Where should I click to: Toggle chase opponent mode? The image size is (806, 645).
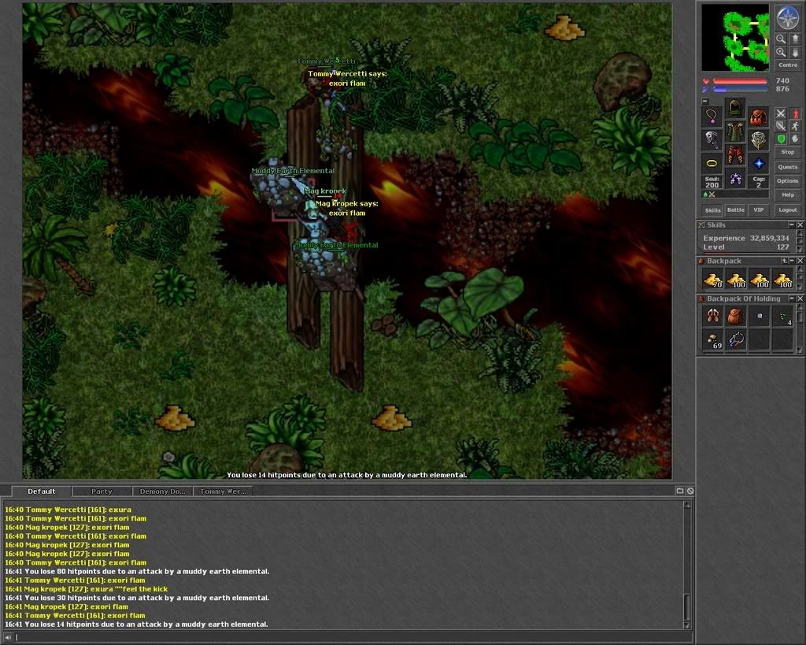pos(795,126)
